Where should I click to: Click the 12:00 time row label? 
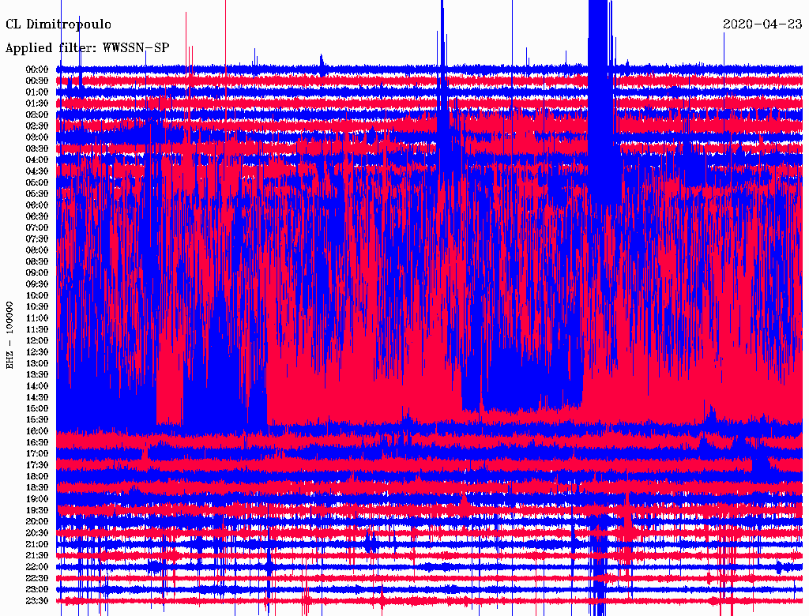pos(37,340)
